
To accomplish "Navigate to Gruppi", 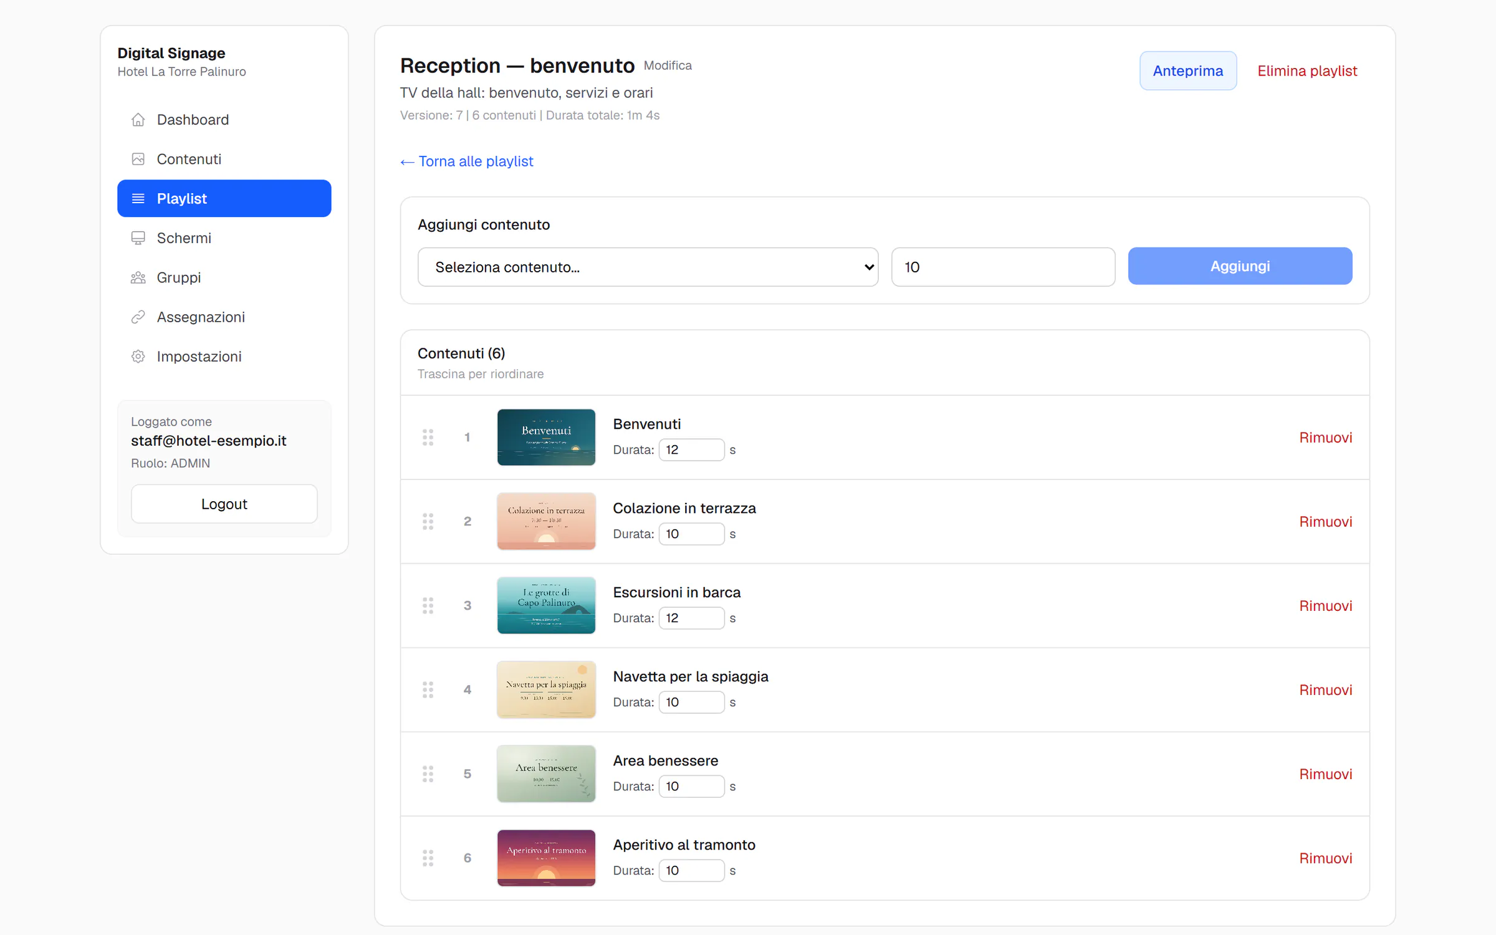I will 224,277.
